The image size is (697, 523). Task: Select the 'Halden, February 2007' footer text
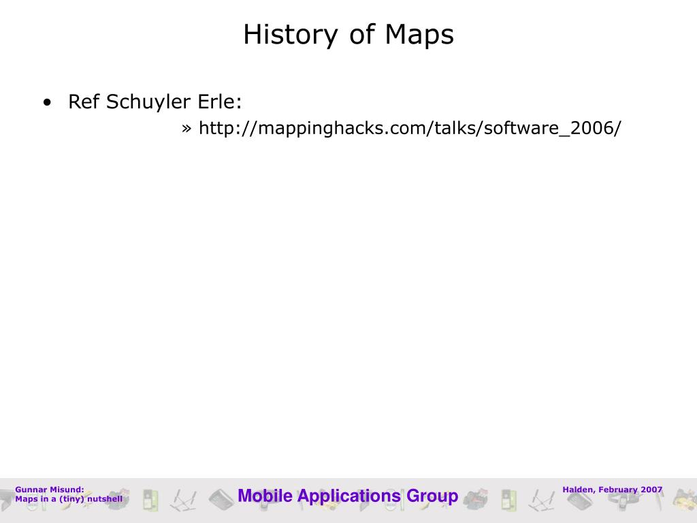tap(612, 490)
